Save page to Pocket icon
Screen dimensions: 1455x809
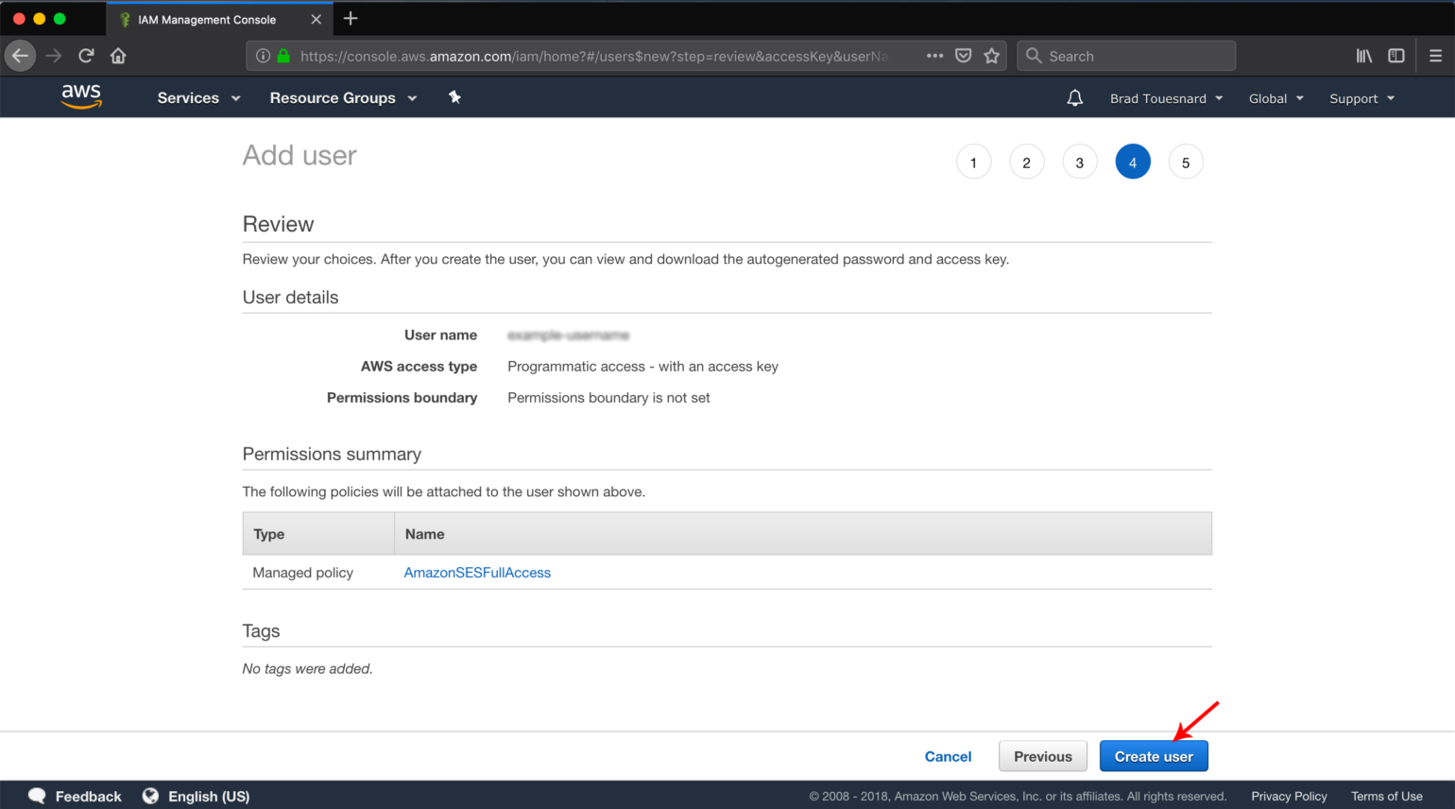click(x=963, y=56)
